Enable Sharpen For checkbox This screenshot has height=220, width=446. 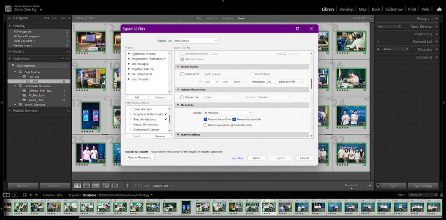tap(182, 97)
